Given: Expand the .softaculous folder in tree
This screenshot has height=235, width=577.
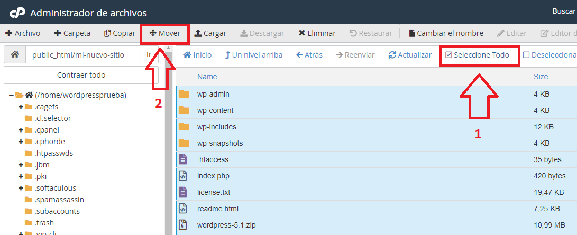Looking at the screenshot, I should (21, 188).
